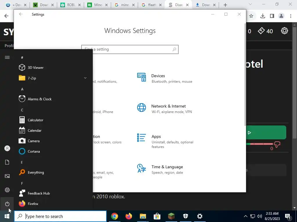Focus the taskbar search box
Screen dimensions: 297x222
click(60, 216)
